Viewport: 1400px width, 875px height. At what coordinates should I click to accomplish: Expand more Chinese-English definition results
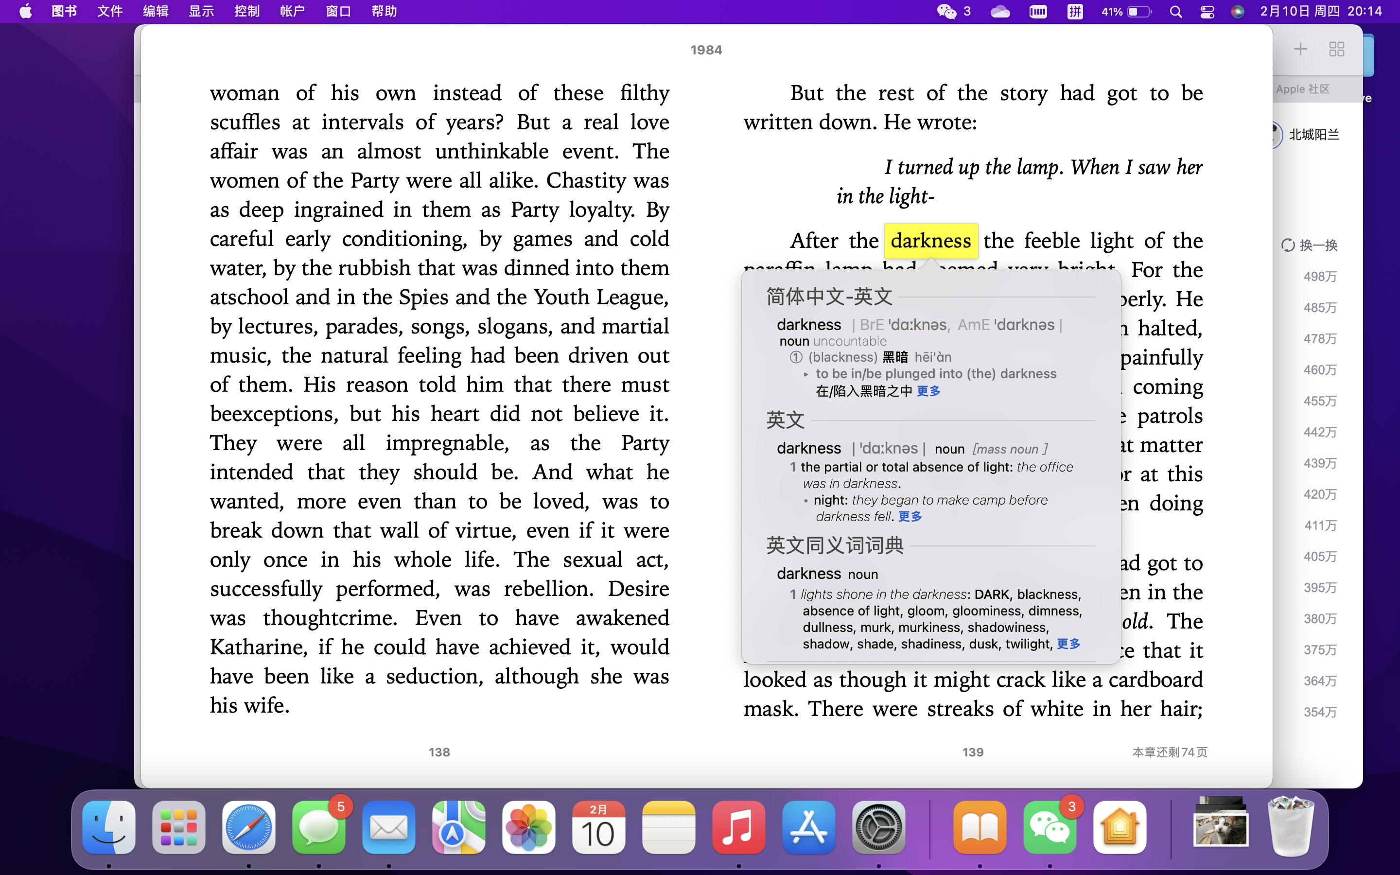click(x=928, y=391)
